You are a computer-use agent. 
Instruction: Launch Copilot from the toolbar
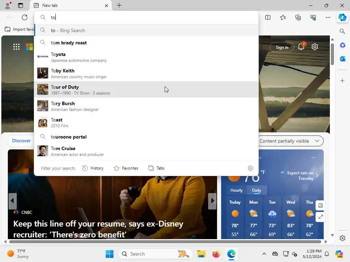342,17
